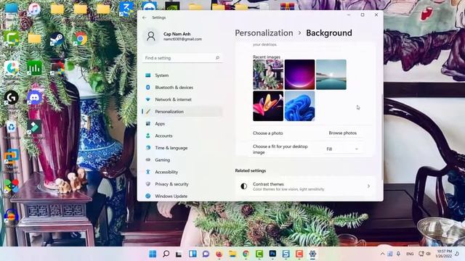465x261 pixels.
Task: Open Google Chrome desktop shortcut
Action: click(80, 38)
